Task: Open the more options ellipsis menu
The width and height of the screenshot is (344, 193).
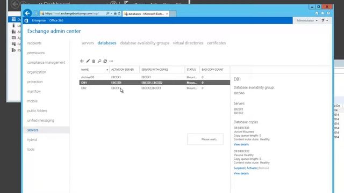Action: pos(111,61)
